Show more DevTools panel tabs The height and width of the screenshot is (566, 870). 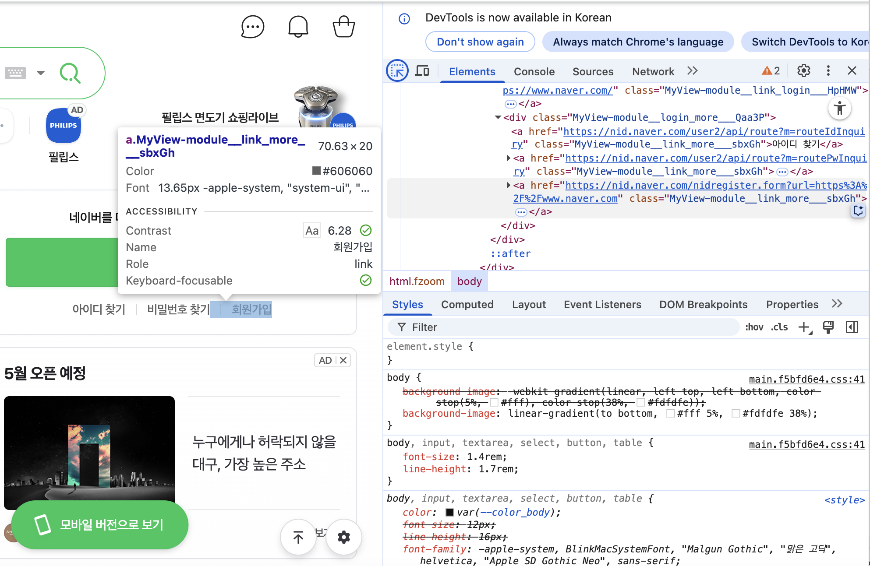692,71
